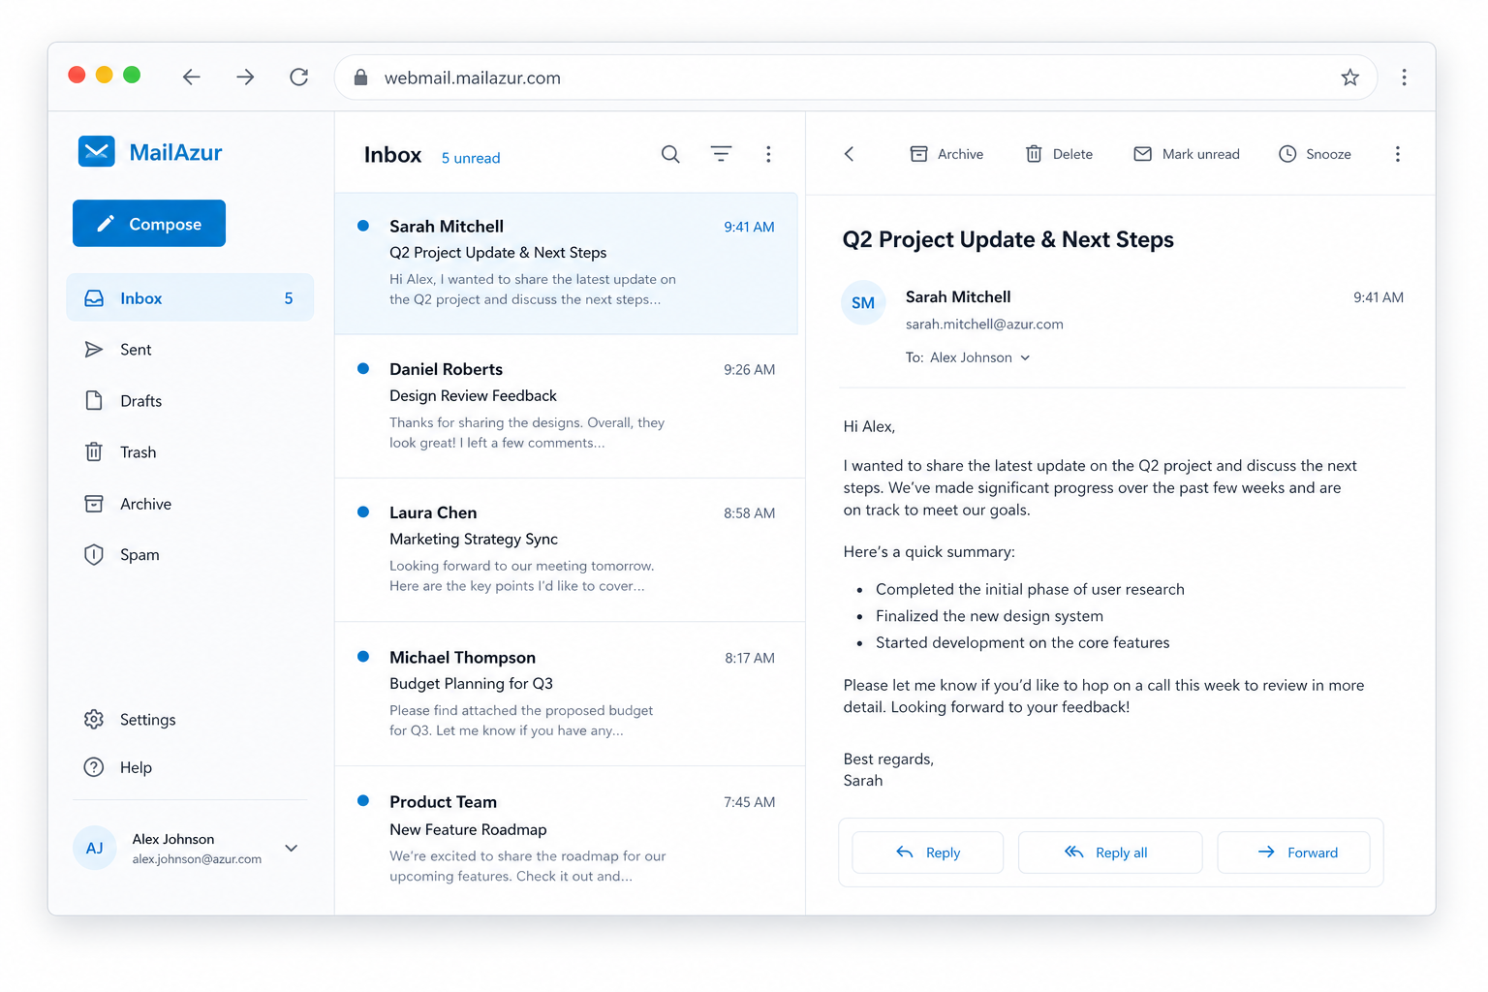Open the Spam folder
1488x992 pixels.
click(190, 555)
